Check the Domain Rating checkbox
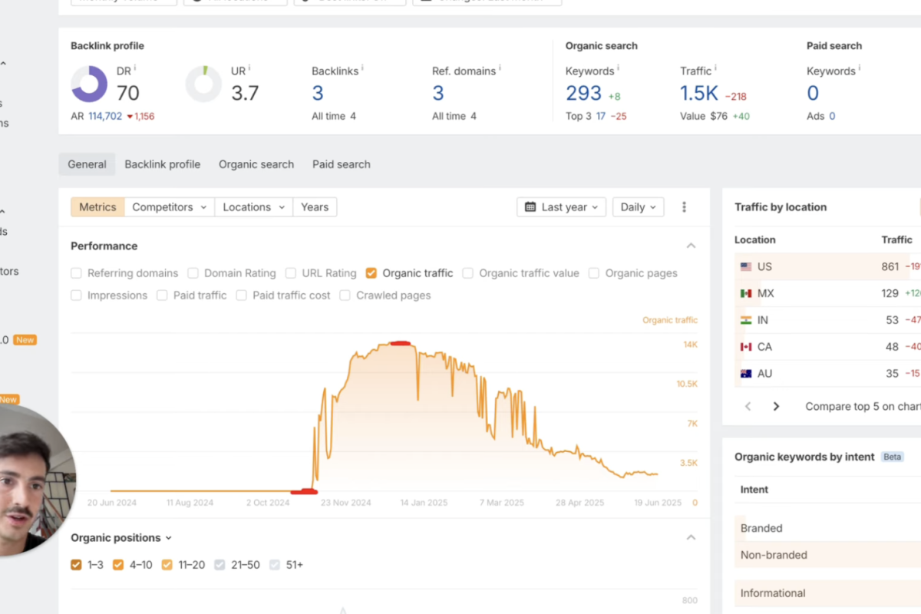This screenshot has height=614, width=921. click(x=193, y=273)
